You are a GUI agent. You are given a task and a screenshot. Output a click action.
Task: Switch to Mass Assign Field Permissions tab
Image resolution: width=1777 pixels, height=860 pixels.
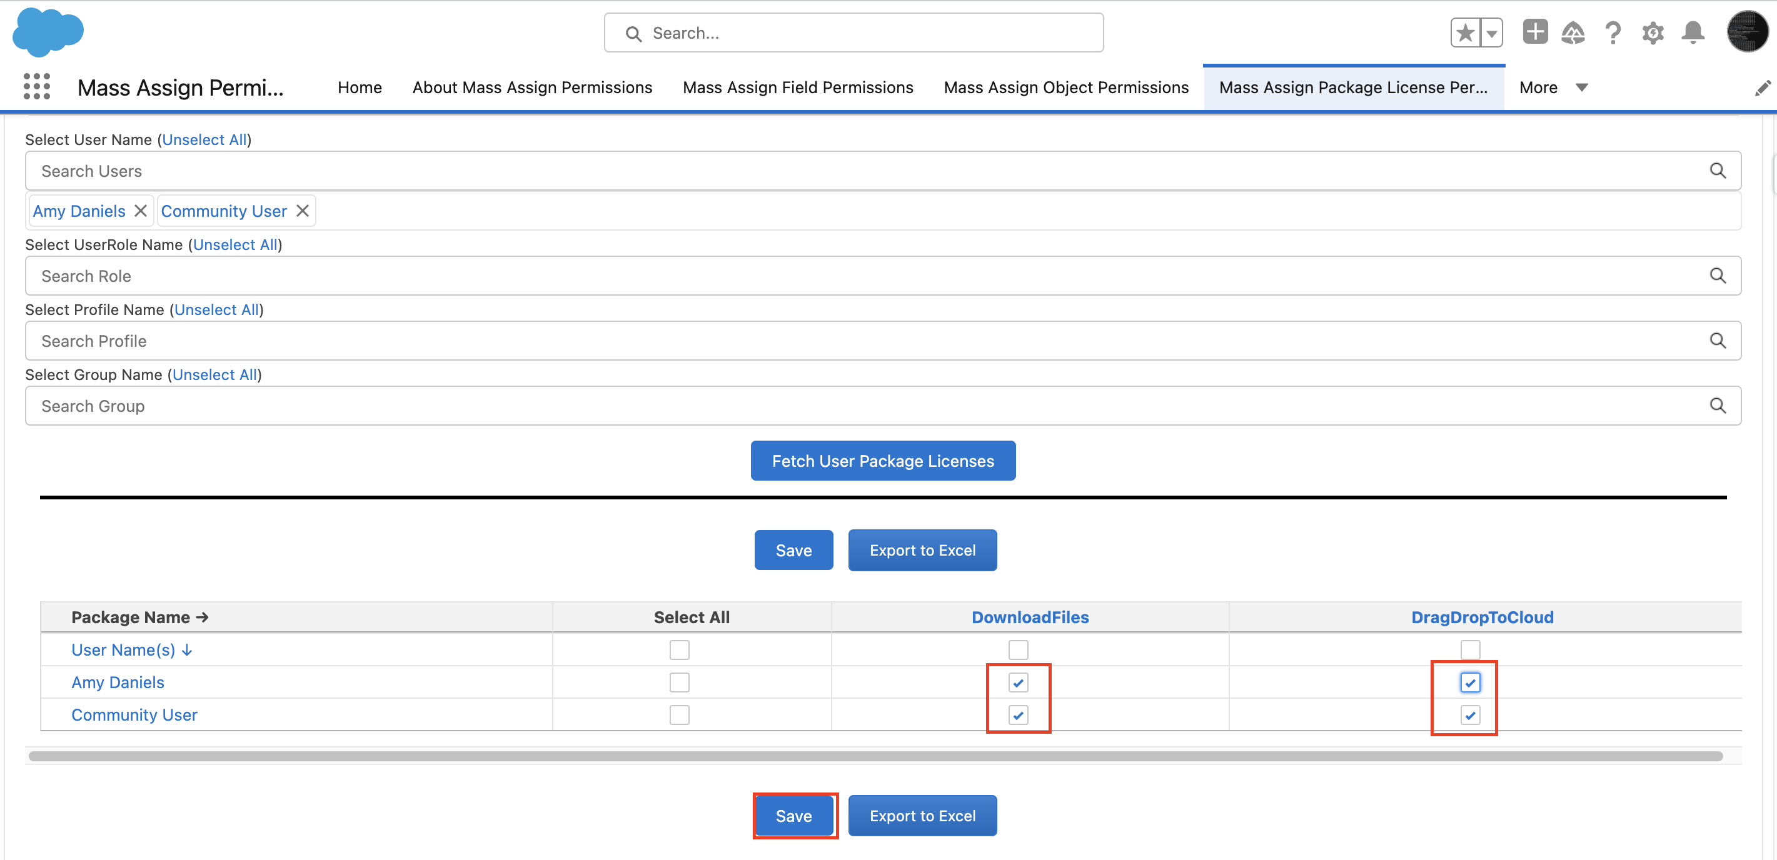pyautogui.click(x=797, y=87)
